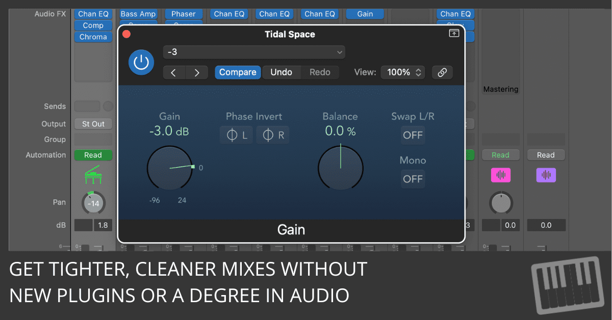612x320 pixels.
Task: Enable Swap L/R switch
Action: pyautogui.click(x=413, y=135)
